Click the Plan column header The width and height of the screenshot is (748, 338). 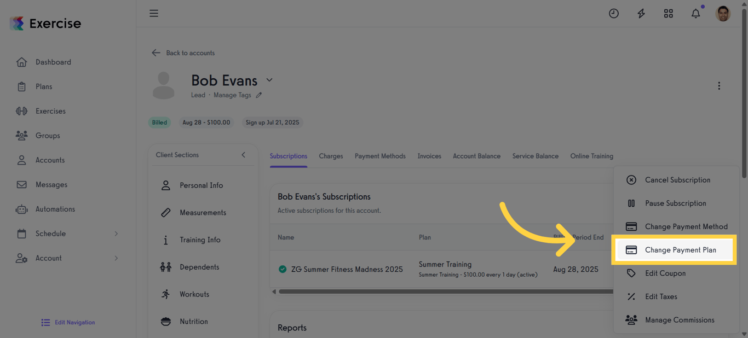pyautogui.click(x=425, y=237)
